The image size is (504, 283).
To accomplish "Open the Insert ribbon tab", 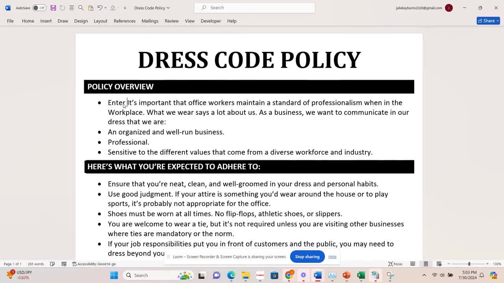I will pyautogui.click(x=46, y=21).
